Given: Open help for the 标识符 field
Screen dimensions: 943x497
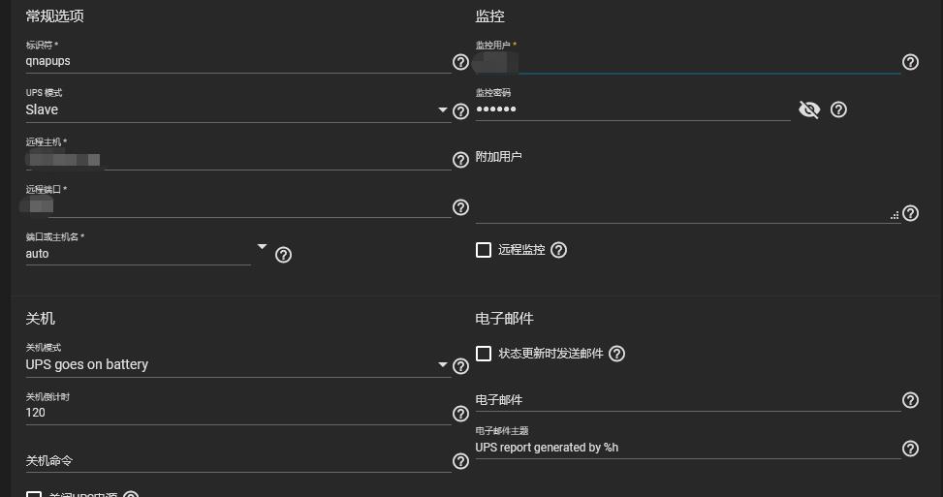Looking at the screenshot, I should [460, 62].
